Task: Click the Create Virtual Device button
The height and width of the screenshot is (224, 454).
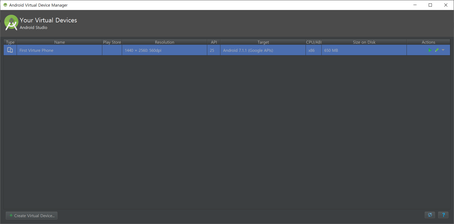Action: tap(32, 216)
